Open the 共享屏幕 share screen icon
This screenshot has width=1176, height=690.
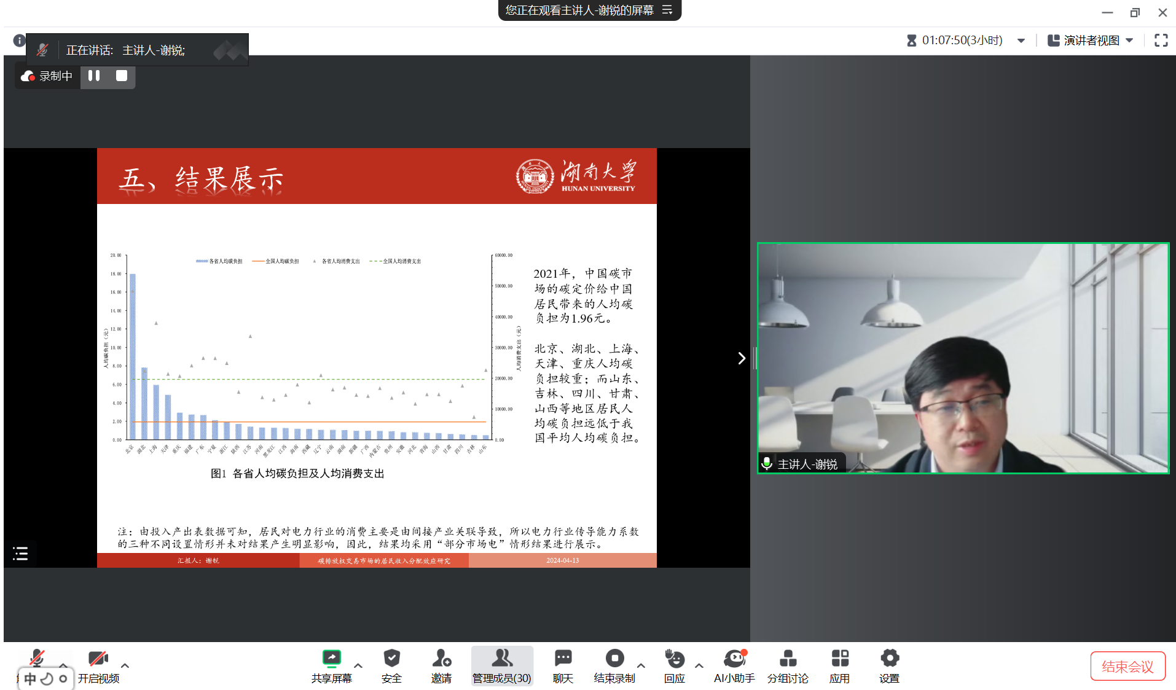[331, 659]
